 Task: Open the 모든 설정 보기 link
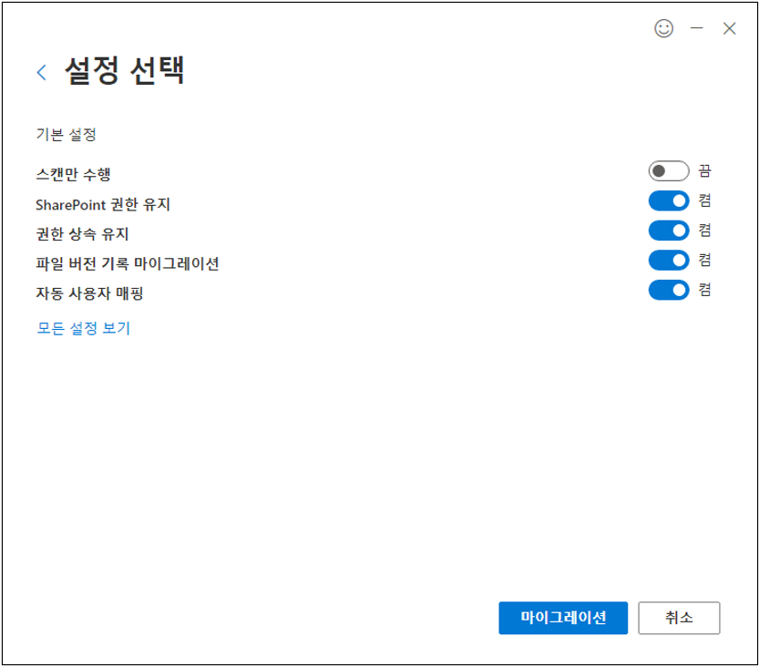point(83,328)
